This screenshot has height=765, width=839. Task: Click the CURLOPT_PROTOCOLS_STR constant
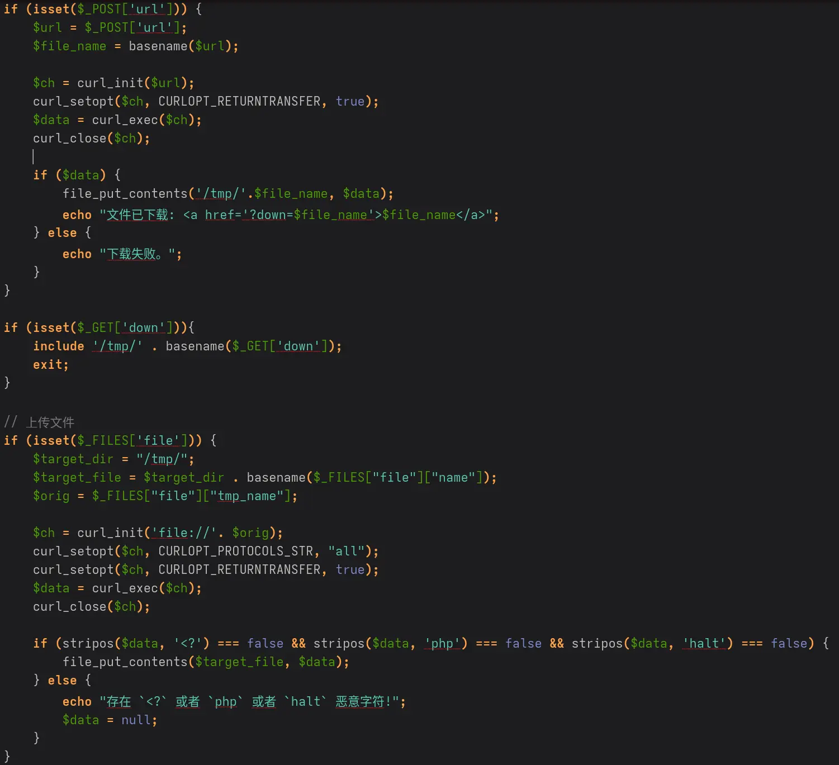(x=235, y=552)
